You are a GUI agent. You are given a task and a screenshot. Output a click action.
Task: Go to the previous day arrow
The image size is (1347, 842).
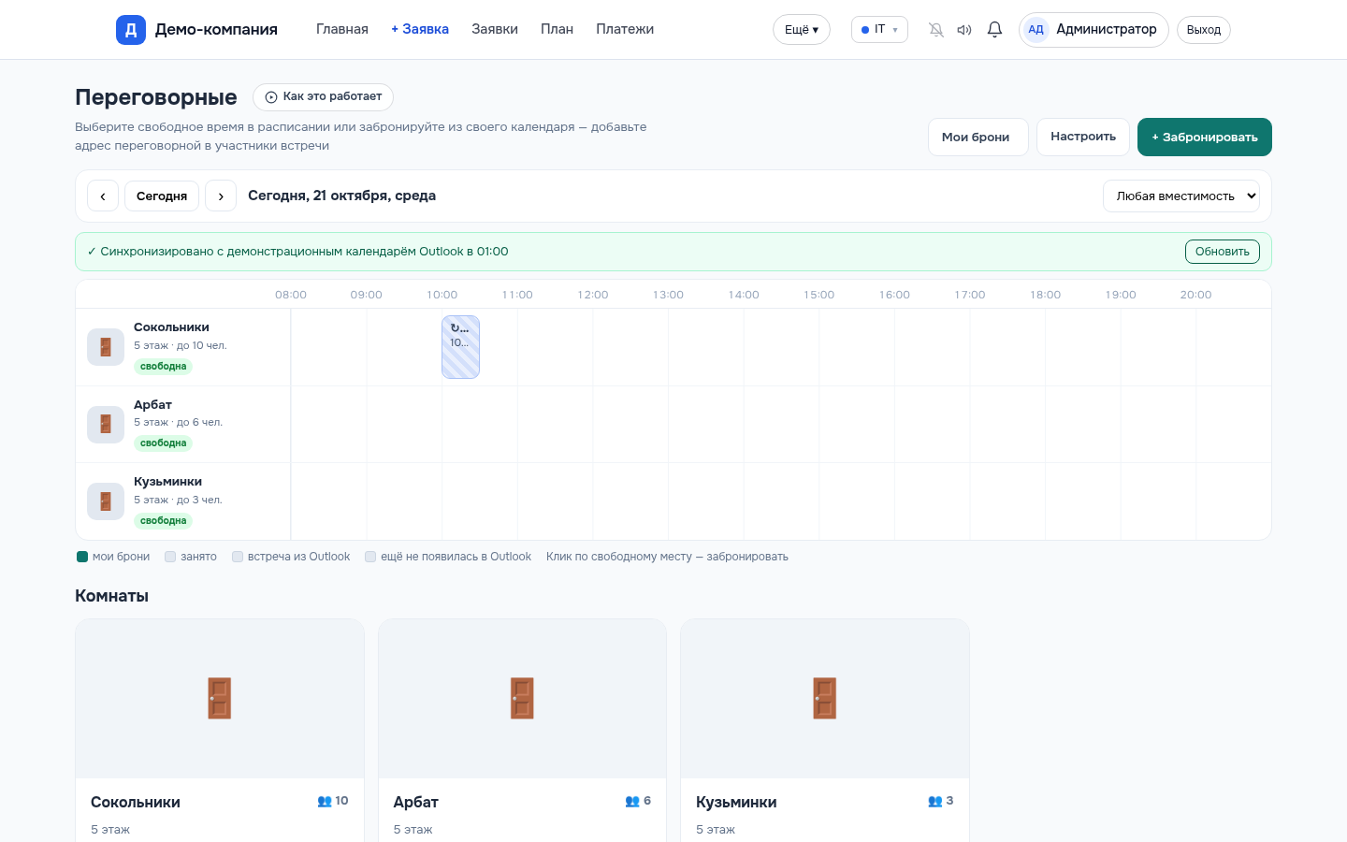tap(103, 196)
